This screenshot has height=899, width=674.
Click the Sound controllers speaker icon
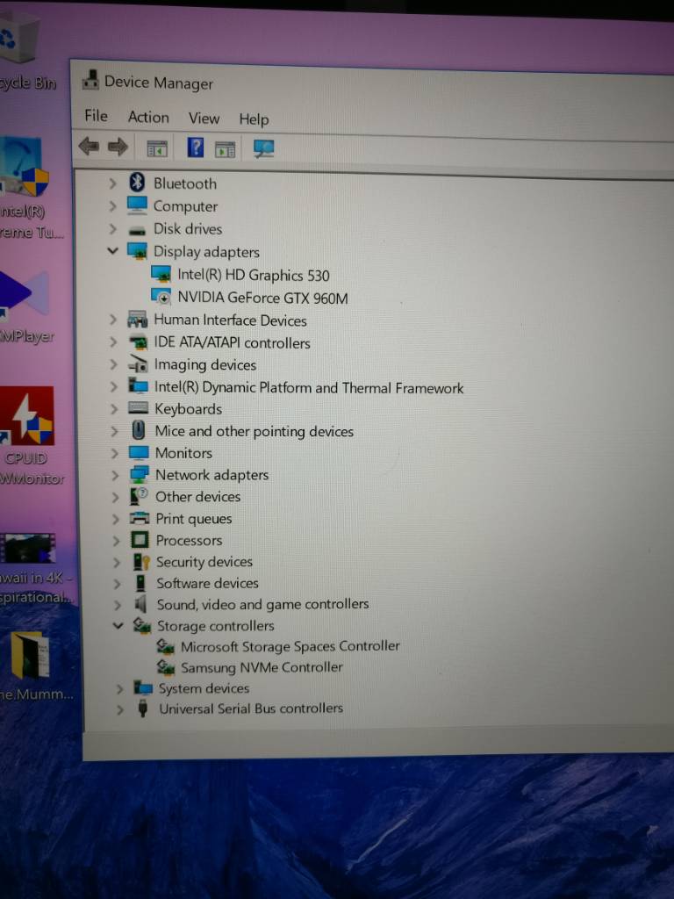[x=141, y=603]
